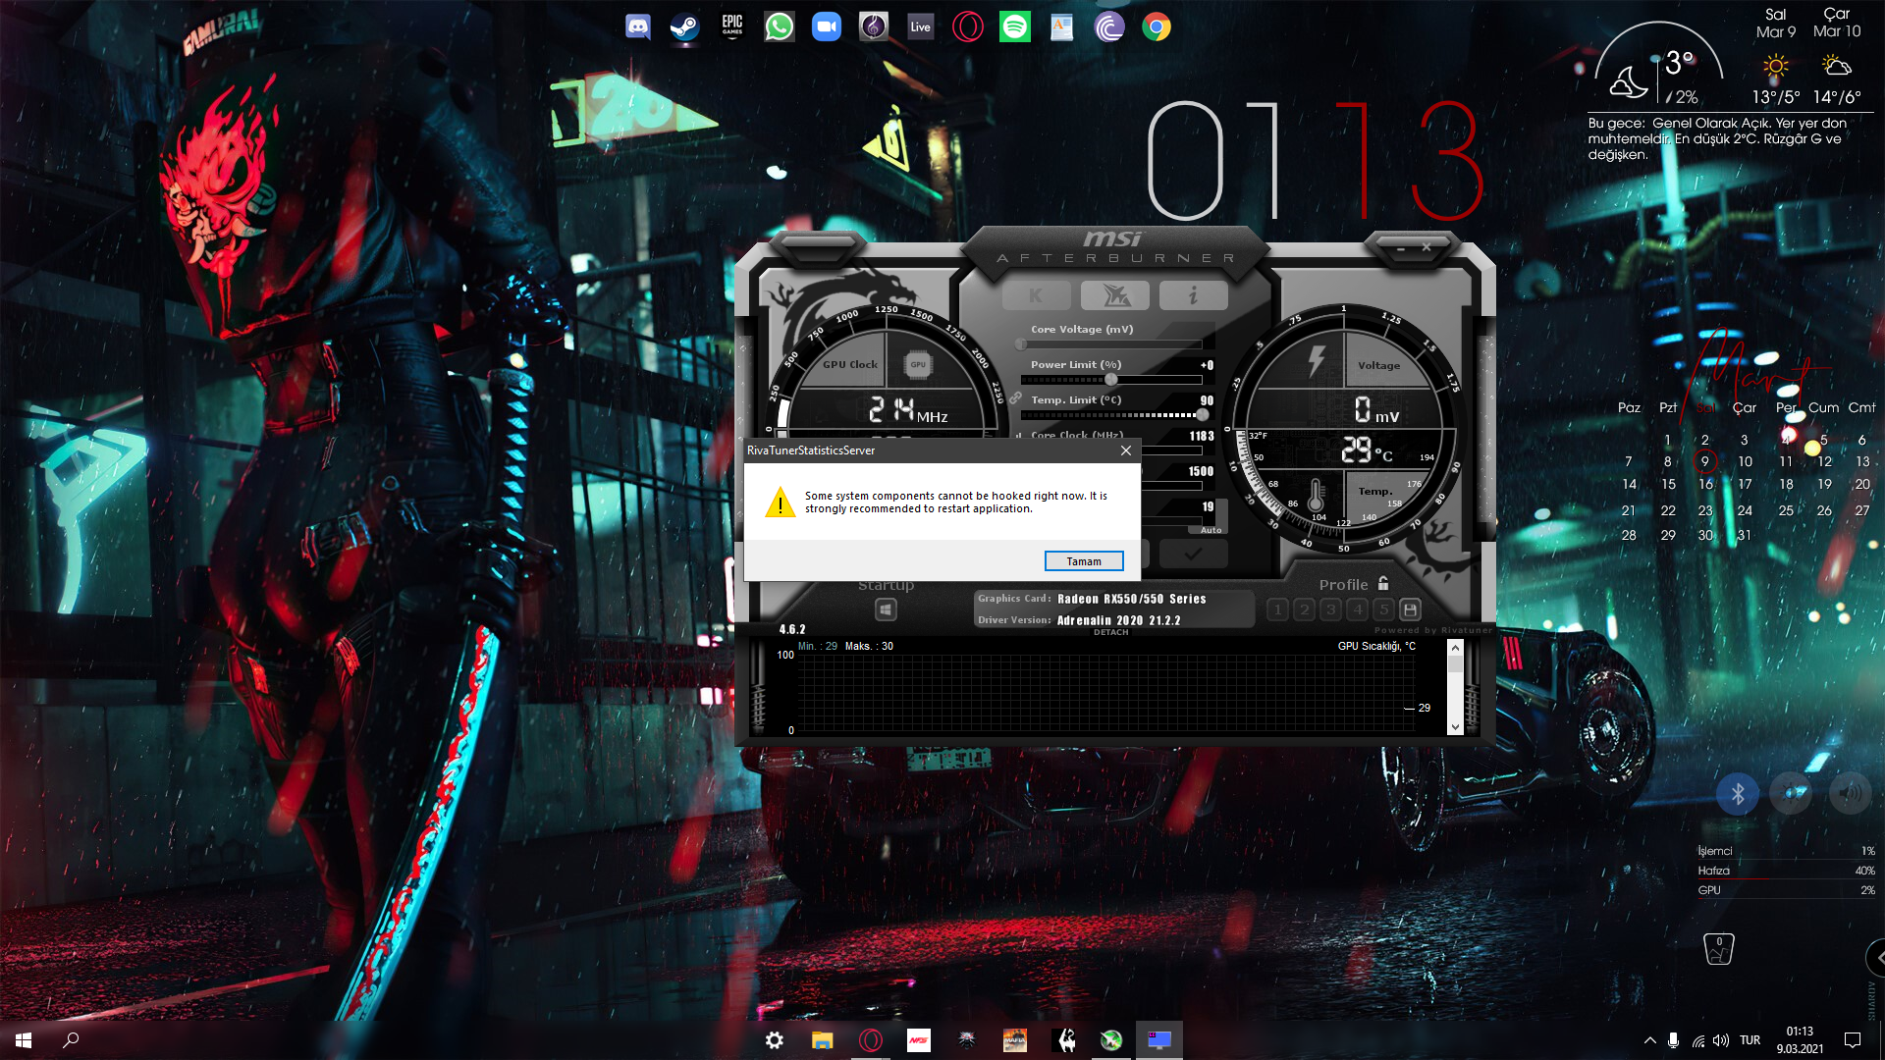The width and height of the screenshot is (1885, 1060).
Task: Click the MSI Afterburner jet logo button
Action: [1114, 295]
